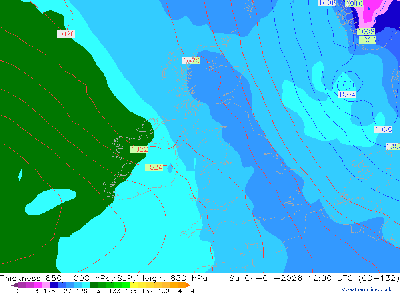Click legend value 121
400x293 pixels.
pos(18,291)
